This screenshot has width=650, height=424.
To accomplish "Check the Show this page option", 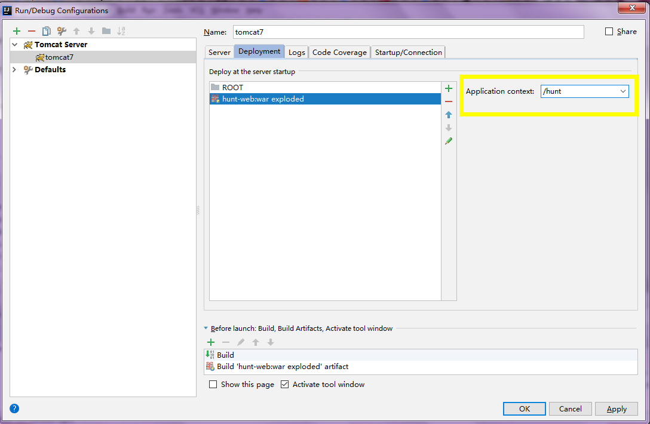I will [x=213, y=384].
